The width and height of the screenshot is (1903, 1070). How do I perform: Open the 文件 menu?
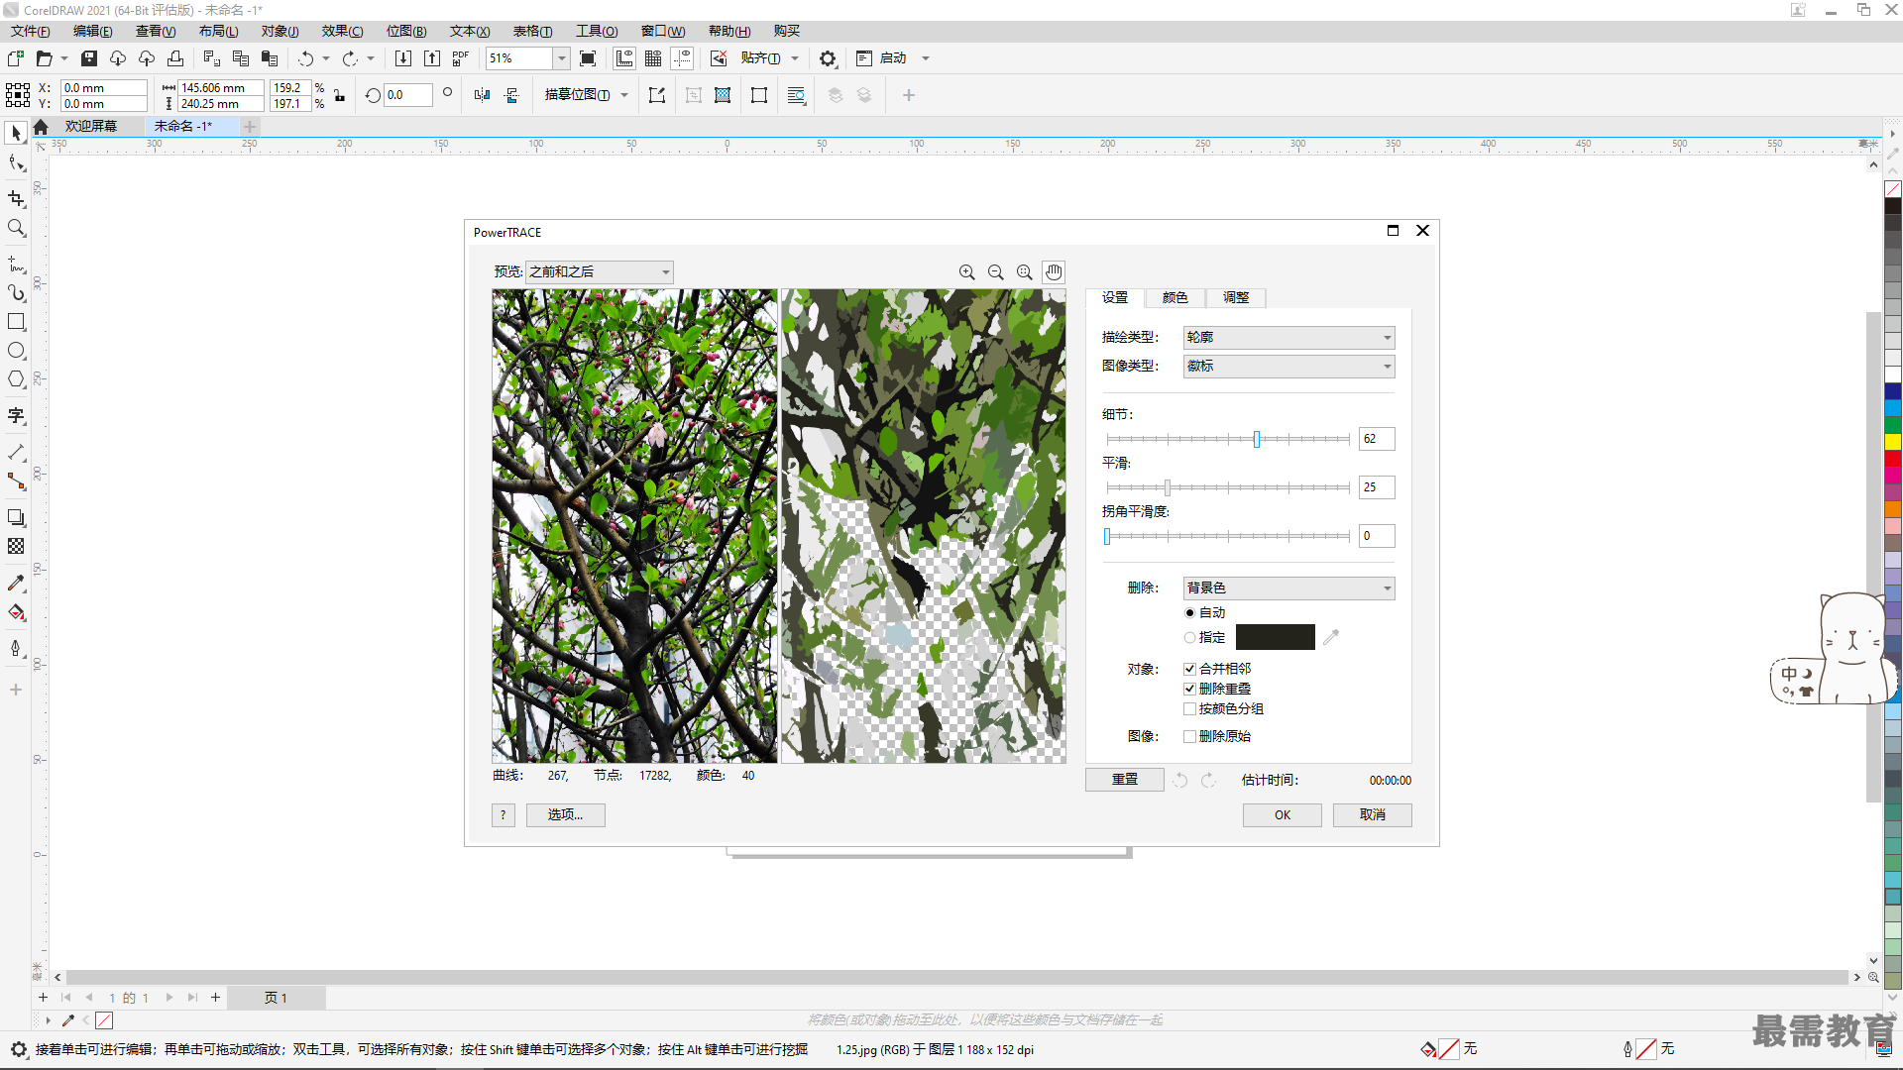tap(30, 32)
